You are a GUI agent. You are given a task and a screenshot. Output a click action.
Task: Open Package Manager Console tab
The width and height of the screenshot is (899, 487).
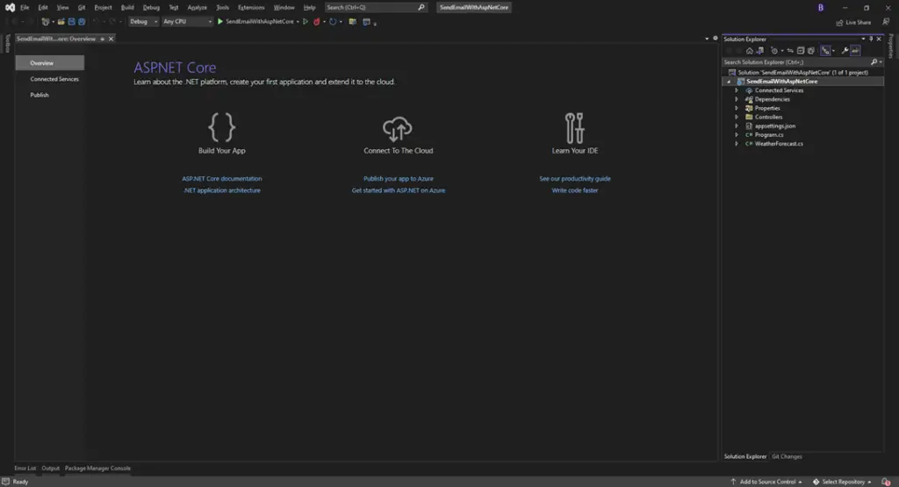pyautogui.click(x=97, y=468)
